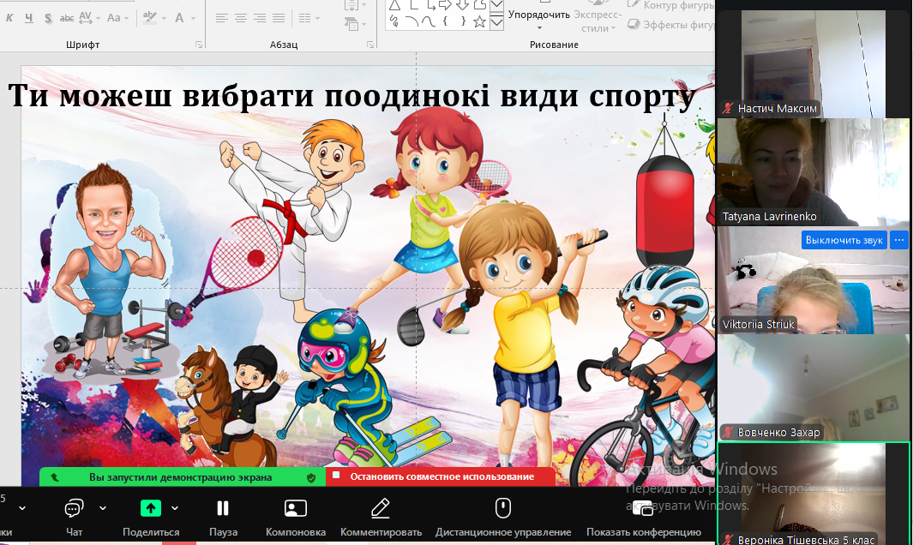The width and height of the screenshot is (913, 545).
Task: Select Tatyana Lavrinenko's video thumbnail
Action: click(x=813, y=171)
